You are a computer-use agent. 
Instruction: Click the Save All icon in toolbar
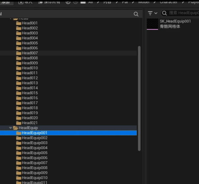[x=40, y=2]
